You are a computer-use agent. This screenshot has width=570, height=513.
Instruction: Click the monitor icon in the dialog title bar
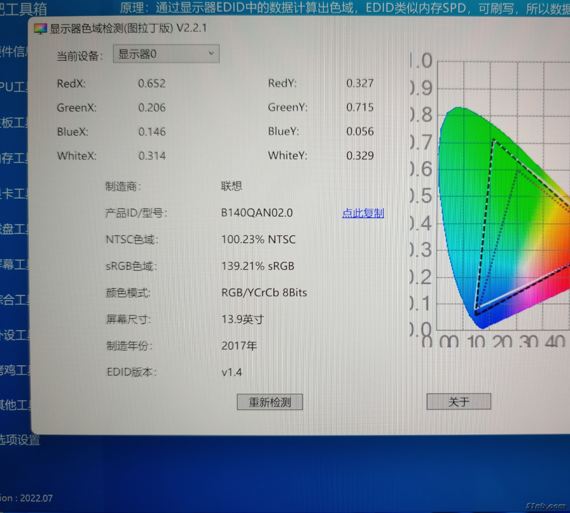(41, 29)
